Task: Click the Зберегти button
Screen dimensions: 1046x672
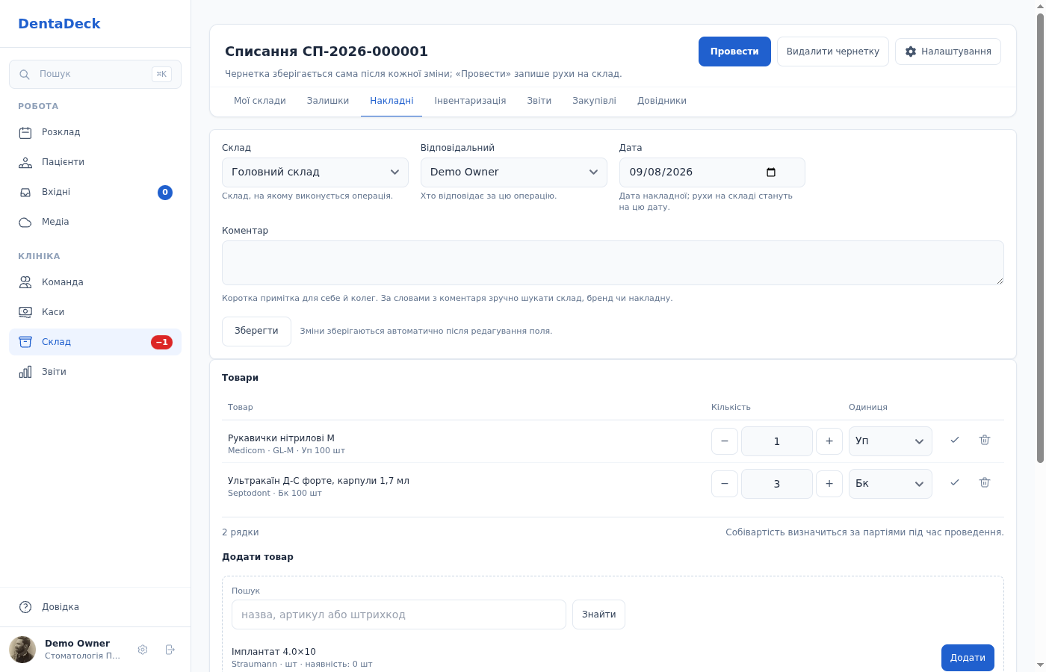Action: pos(256,331)
